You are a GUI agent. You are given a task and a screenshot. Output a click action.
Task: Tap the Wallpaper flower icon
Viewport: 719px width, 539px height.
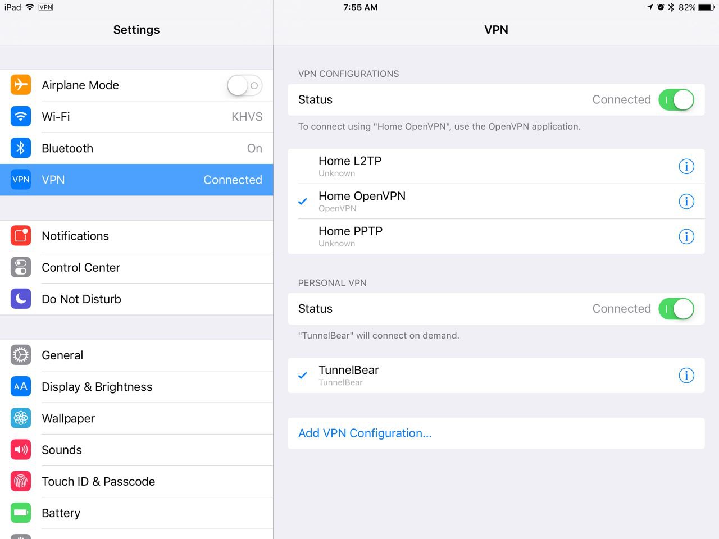pyautogui.click(x=21, y=418)
